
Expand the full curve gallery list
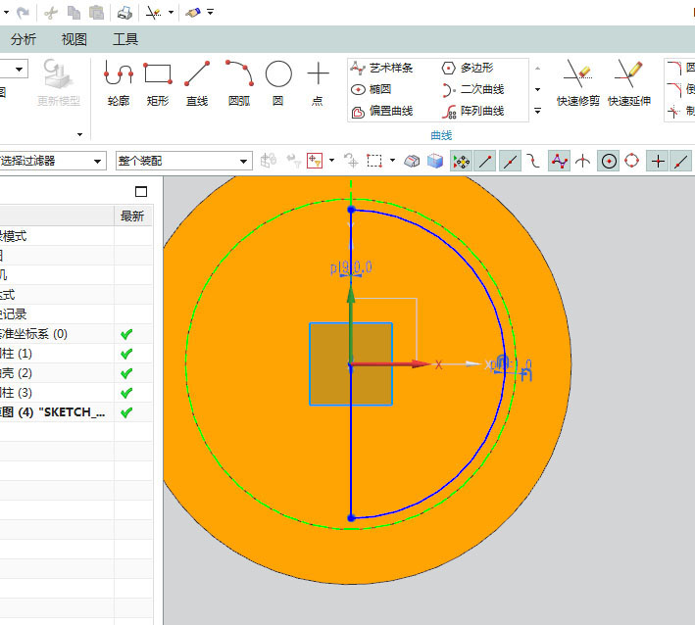pyautogui.click(x=537, y=111)
